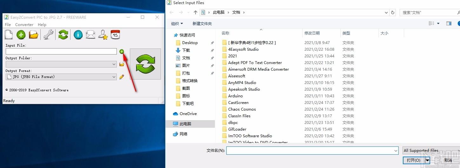Click the Back arrow in file dialog
460x168 pixels.
[x=171, y=12]
